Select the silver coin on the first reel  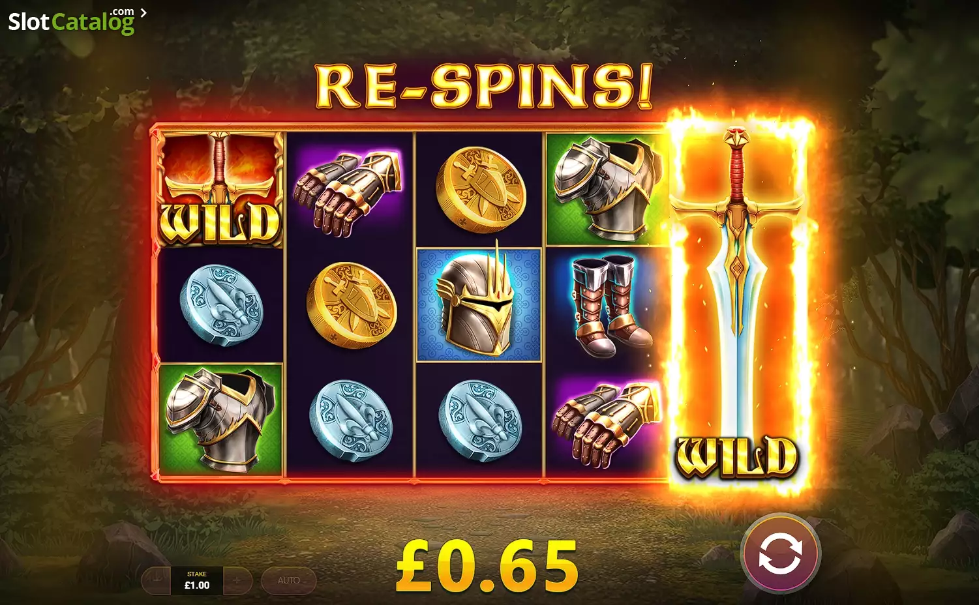221,305
